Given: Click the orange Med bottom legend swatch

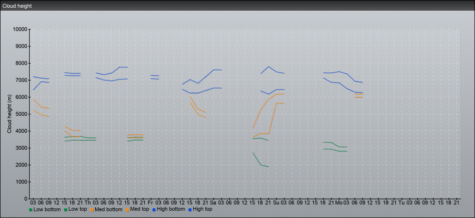Looking at the screenshot, I should (92, 210).
